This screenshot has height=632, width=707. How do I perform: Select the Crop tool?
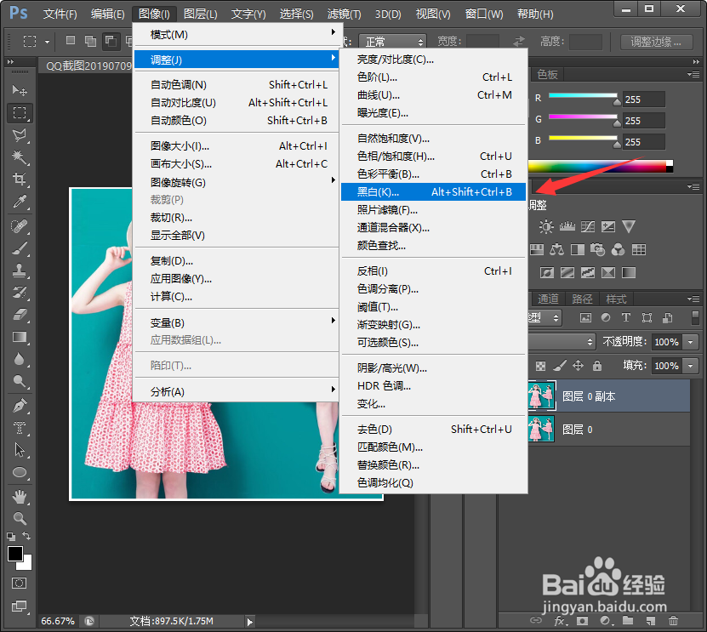tap(19, 176)
